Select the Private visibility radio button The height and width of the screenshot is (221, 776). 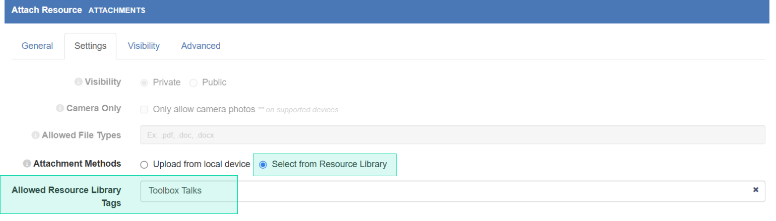[x=145, y=83]
